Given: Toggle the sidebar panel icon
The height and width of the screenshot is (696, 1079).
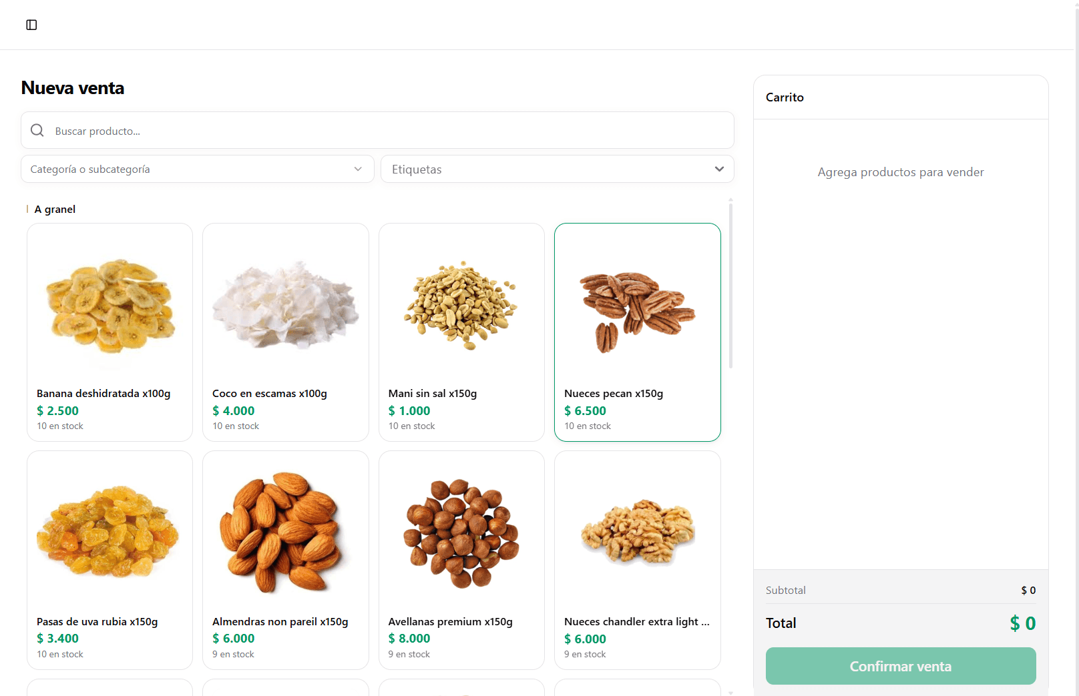Looking at the screenshot, I should pos(31,25).
